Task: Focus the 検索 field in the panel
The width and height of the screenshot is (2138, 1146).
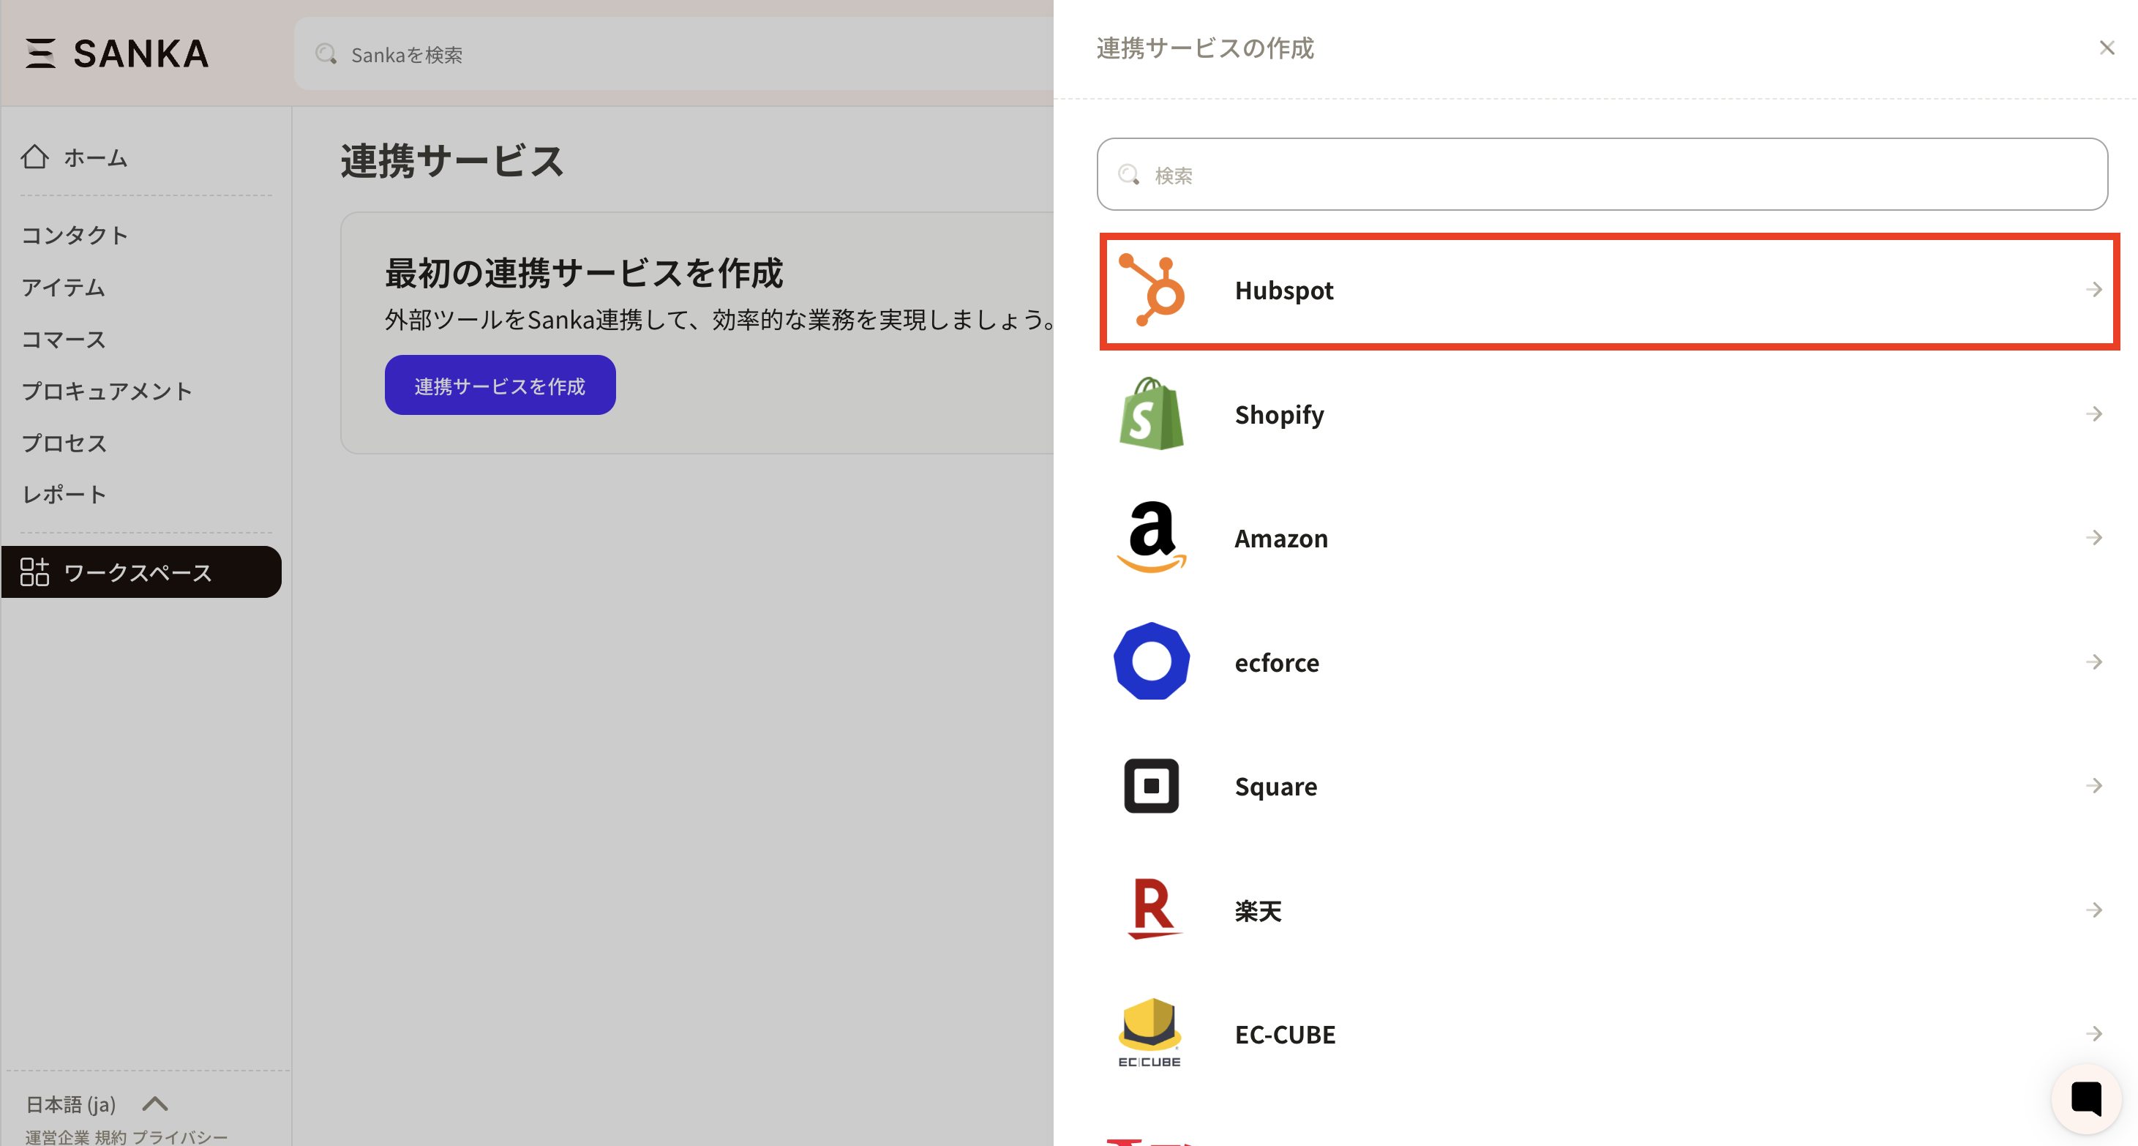Action: point(1602,174)
